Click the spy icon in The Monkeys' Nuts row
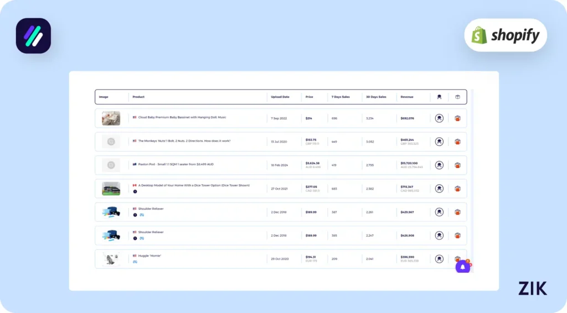 point(439,142)
